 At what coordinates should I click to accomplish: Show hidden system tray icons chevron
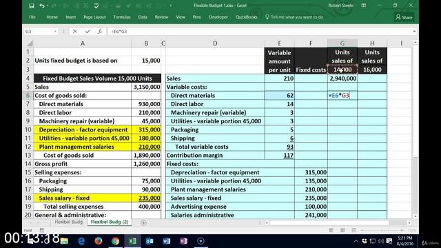point(356,241)
